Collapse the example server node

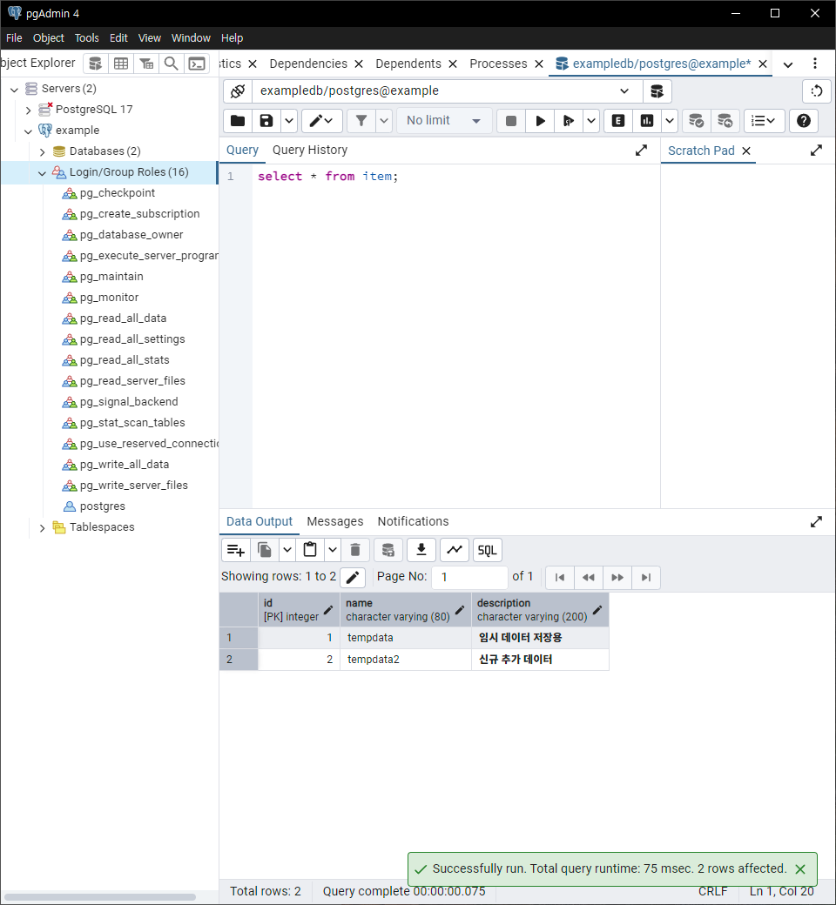click(x=29, y=131)
